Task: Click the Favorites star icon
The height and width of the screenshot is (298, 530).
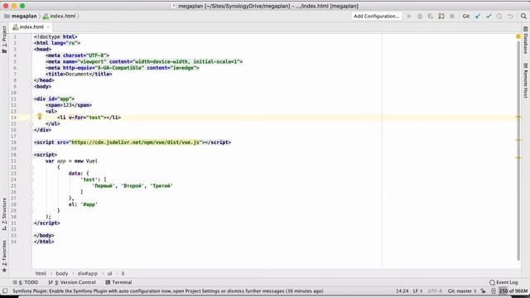Action: (x=4, y=271)
